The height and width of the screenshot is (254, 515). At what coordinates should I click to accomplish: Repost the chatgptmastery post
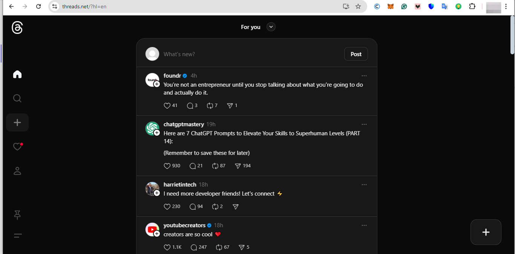(x=216, y=165)
